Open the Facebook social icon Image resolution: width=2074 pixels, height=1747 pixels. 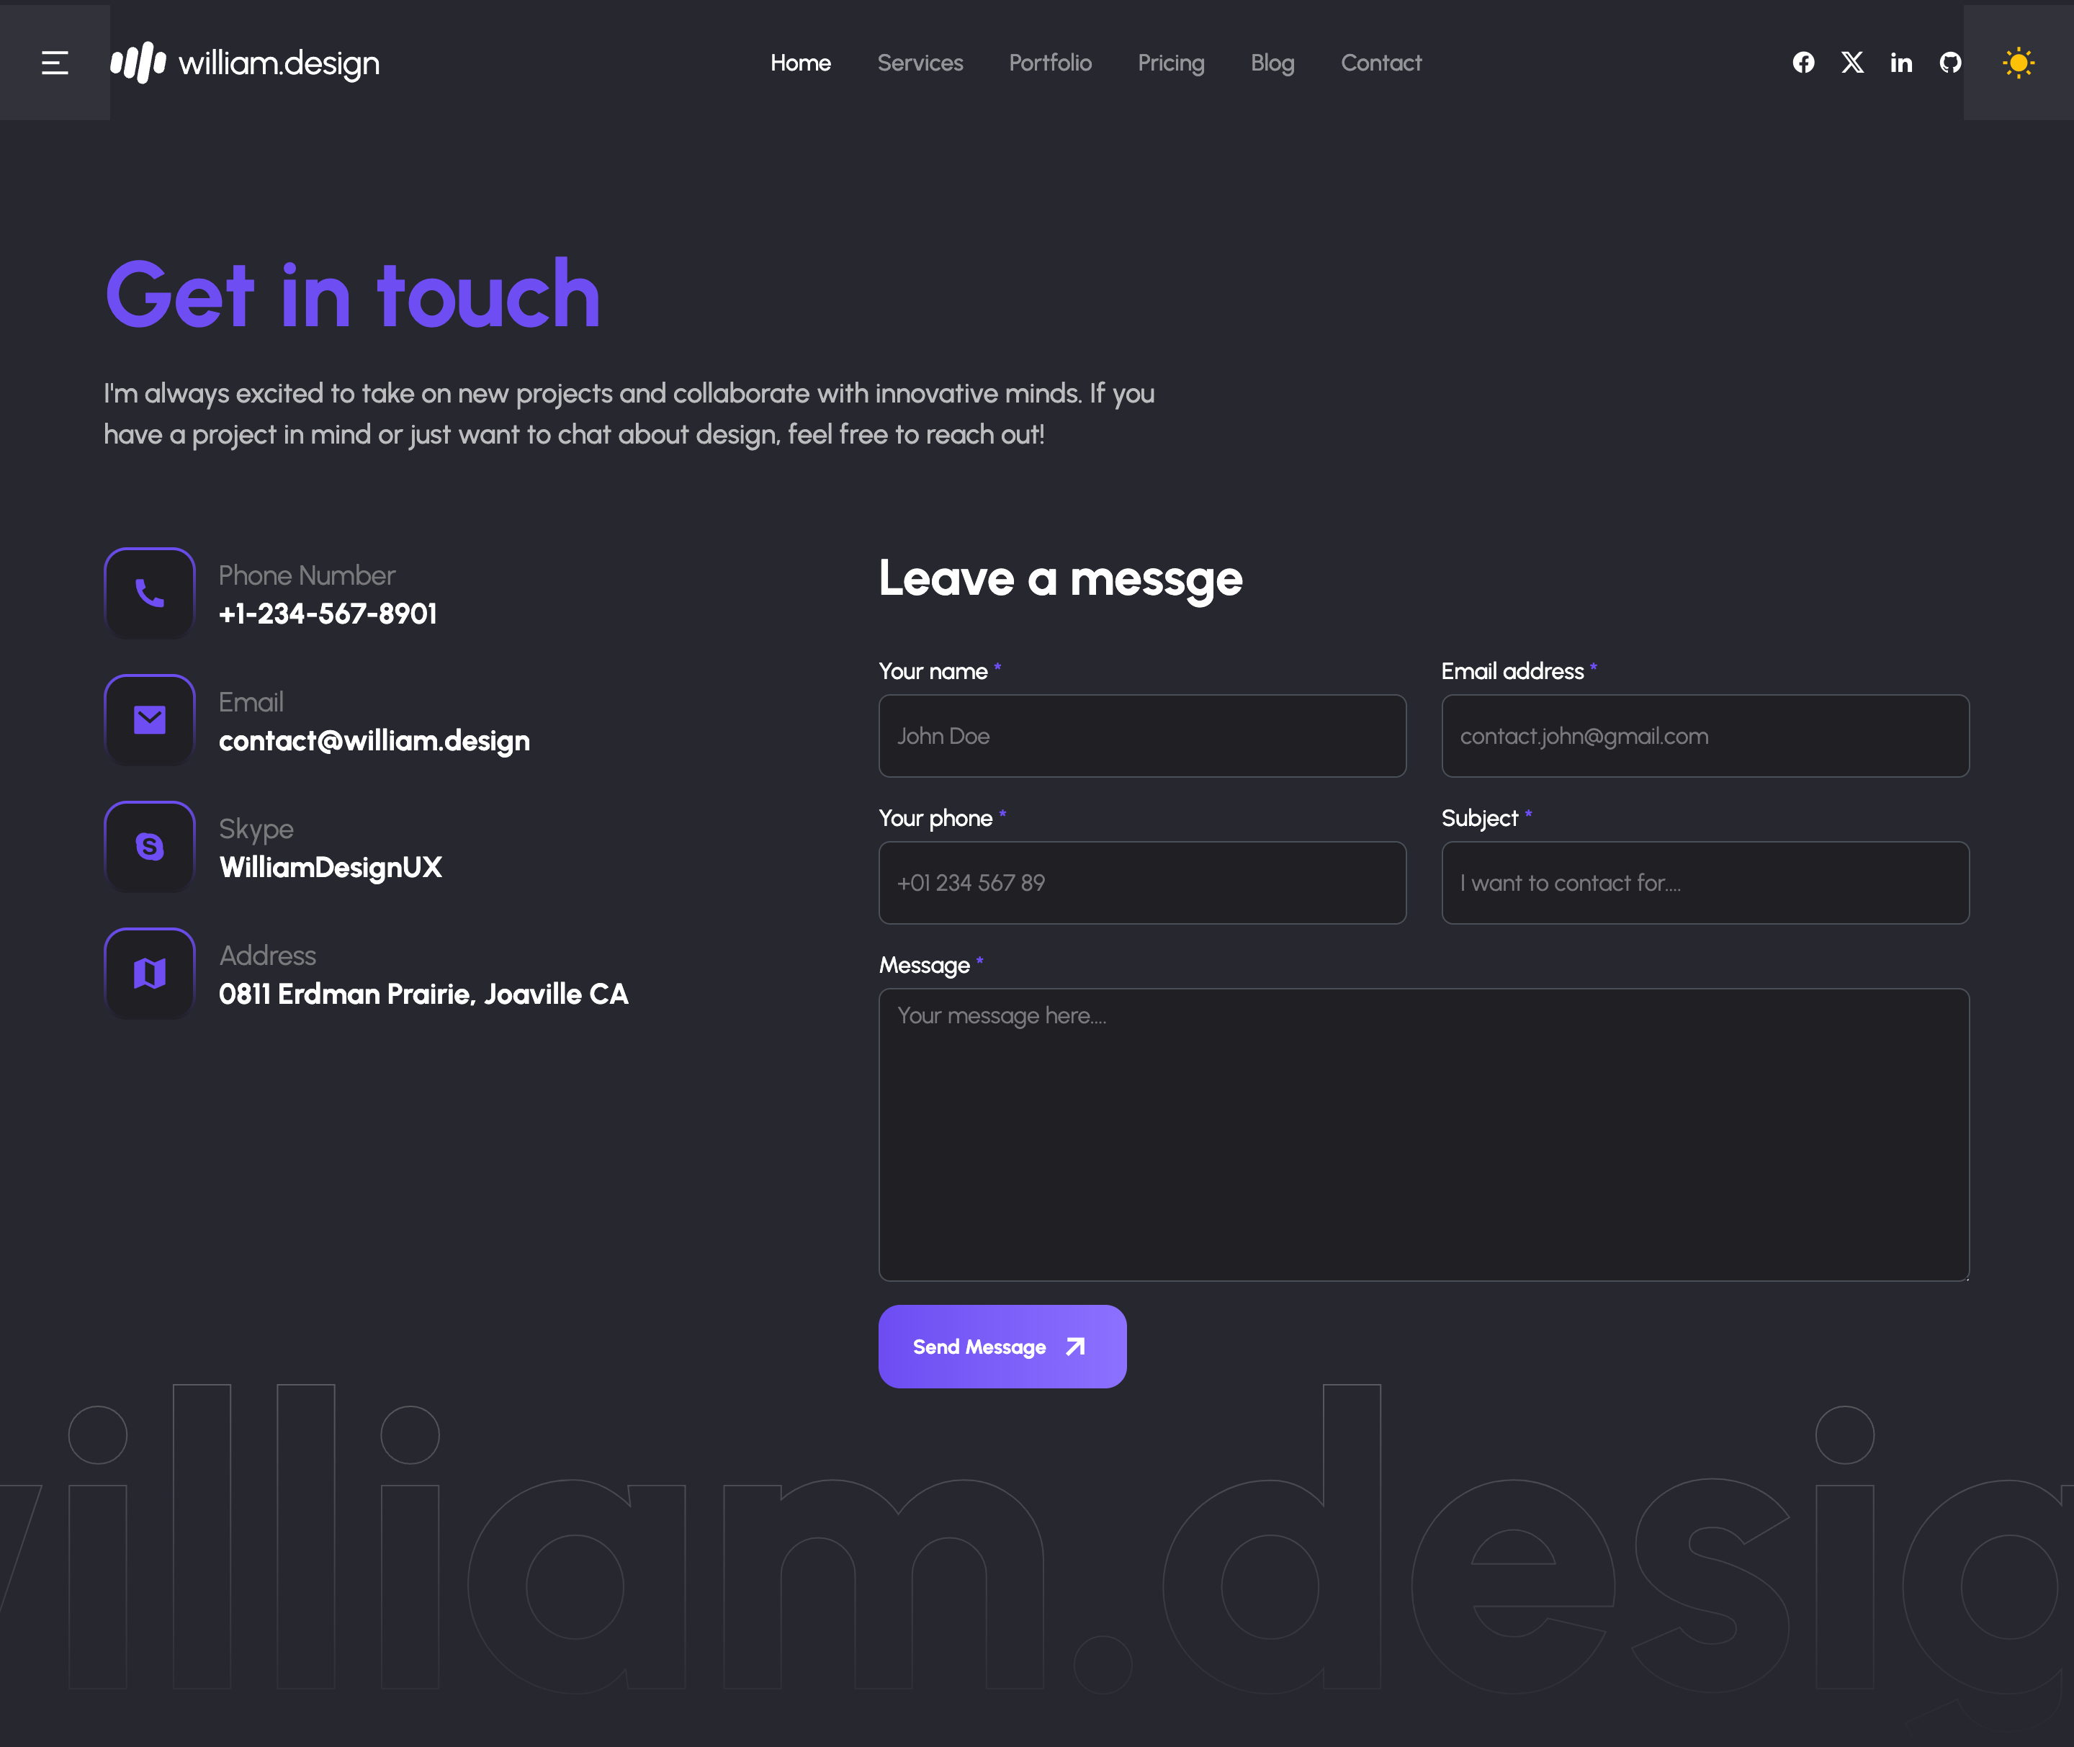[x=1803, y=63]
